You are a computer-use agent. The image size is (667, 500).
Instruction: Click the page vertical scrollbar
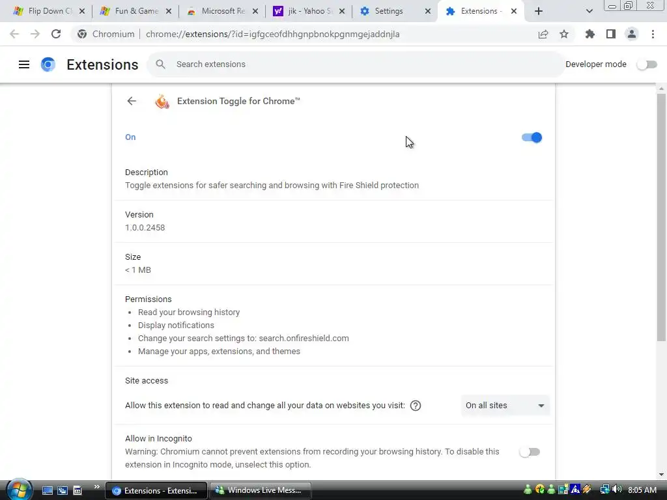tap(660, 217)
